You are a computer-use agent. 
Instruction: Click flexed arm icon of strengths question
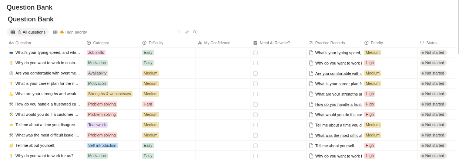11,94
